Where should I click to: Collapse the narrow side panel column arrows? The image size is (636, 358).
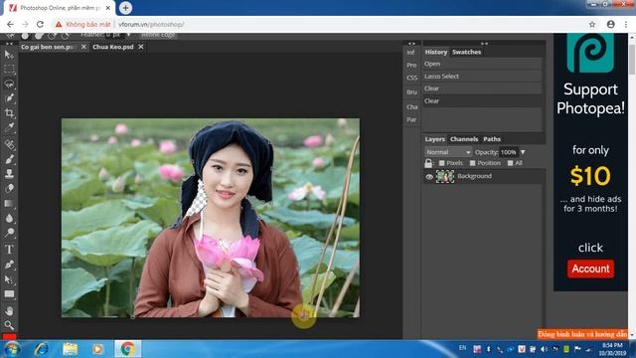click(411, 43)
